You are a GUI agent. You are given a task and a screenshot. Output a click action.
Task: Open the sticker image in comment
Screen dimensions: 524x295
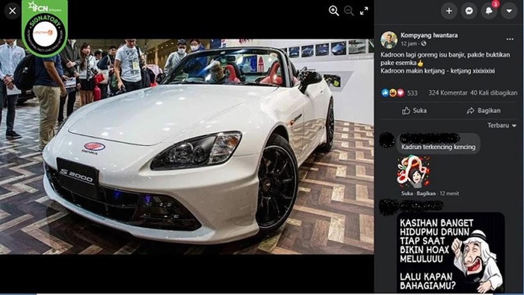click(x=413, y=172)
